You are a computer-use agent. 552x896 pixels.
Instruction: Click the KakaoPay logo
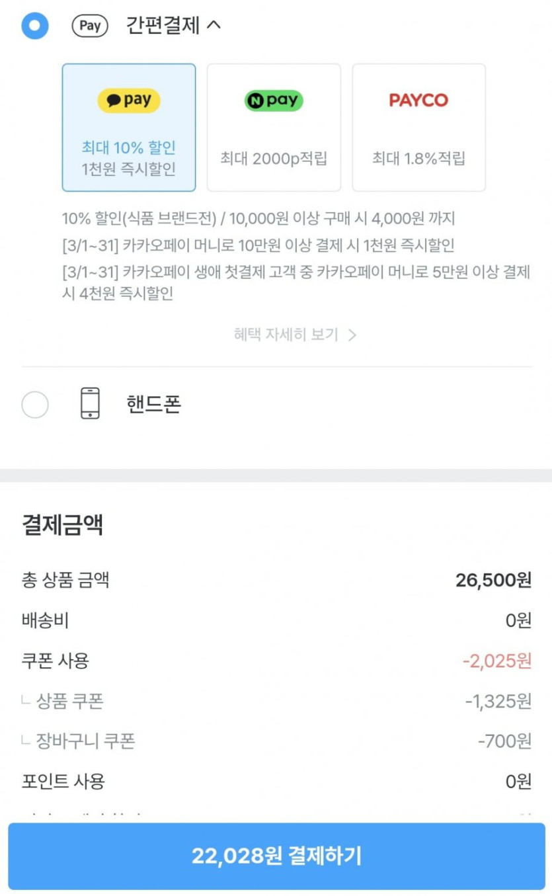coord(129,101)
